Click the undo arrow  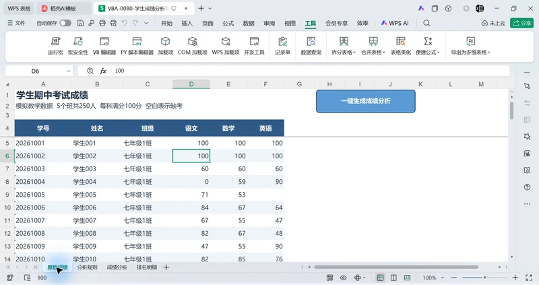[125, 23]
